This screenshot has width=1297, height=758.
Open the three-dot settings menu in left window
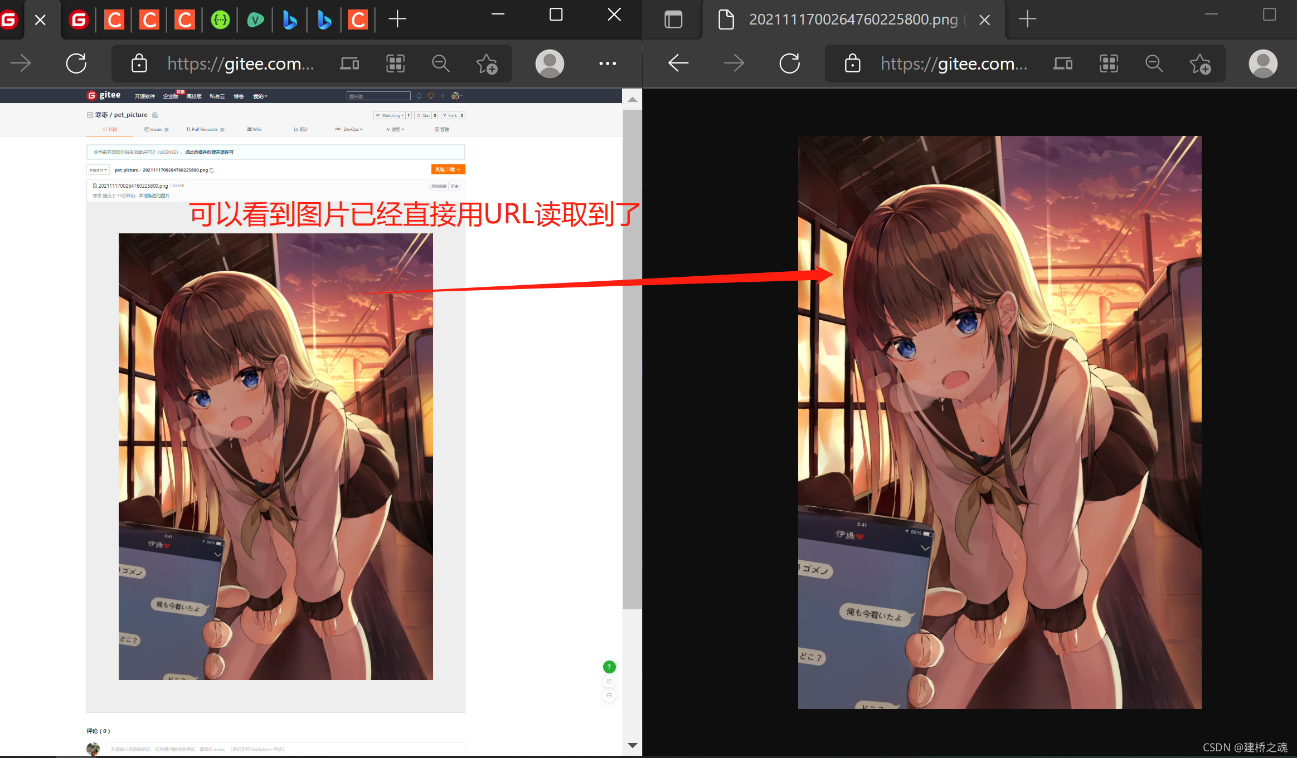pyautogui.click(x=608, y=63)
